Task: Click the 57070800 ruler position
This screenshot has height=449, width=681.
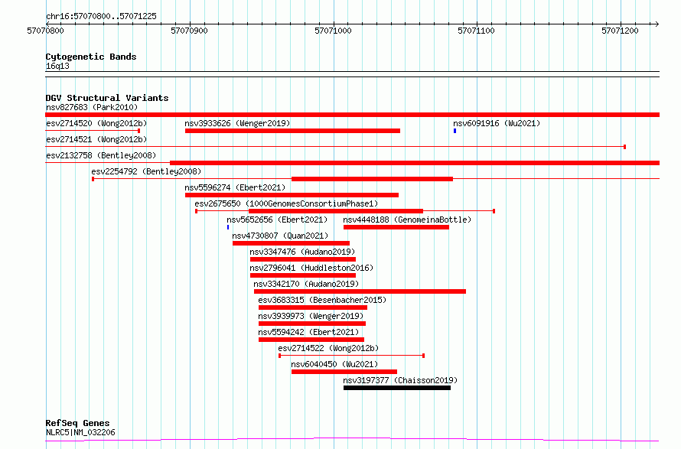Action: [46, 31]
